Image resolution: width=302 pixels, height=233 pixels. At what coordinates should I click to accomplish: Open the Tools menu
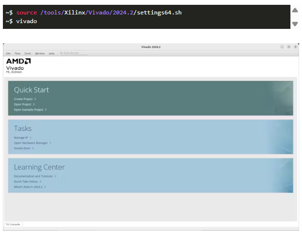pyautogui.click(x=27, y=53)
